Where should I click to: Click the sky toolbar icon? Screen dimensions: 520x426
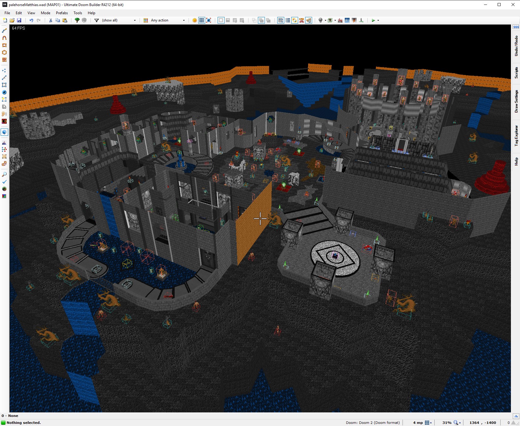click(347, 20)
